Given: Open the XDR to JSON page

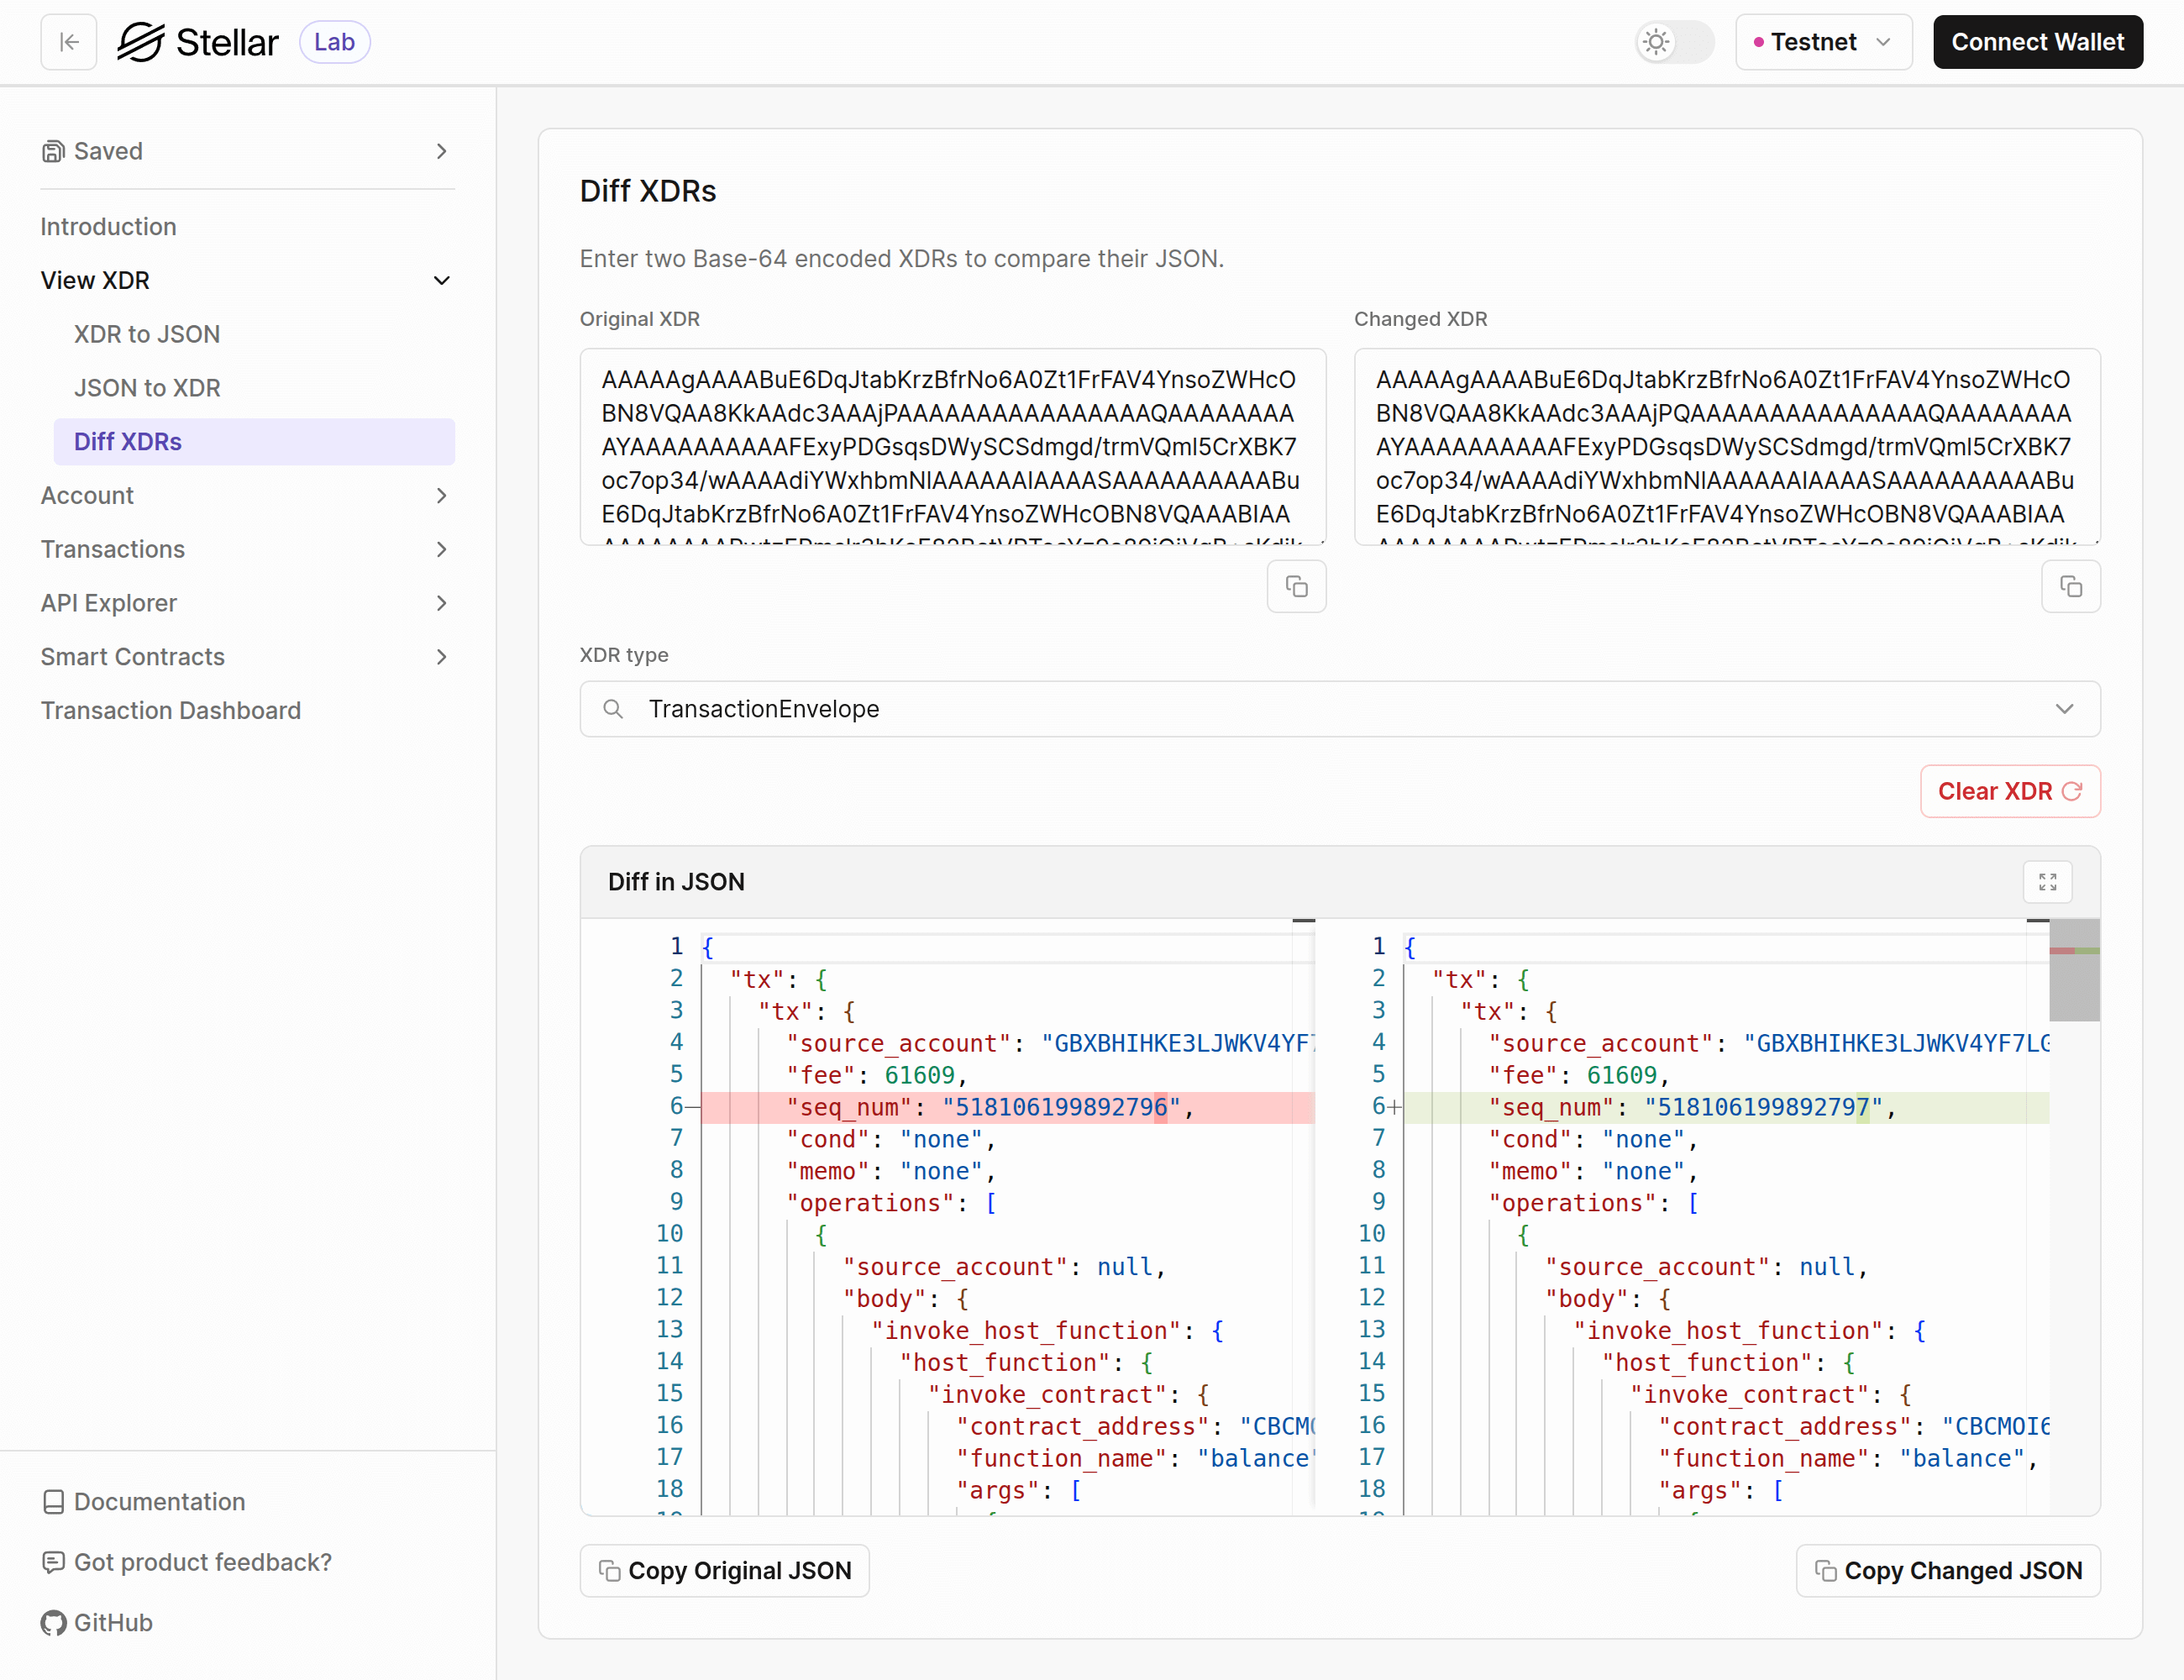Looking at the screenshot, I should click(147, 334).
